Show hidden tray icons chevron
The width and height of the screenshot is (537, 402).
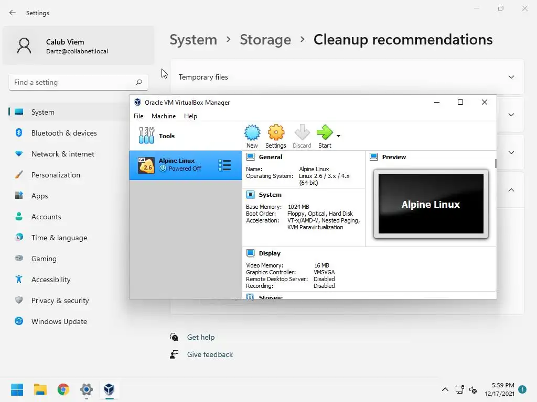(x=445, y=389)
